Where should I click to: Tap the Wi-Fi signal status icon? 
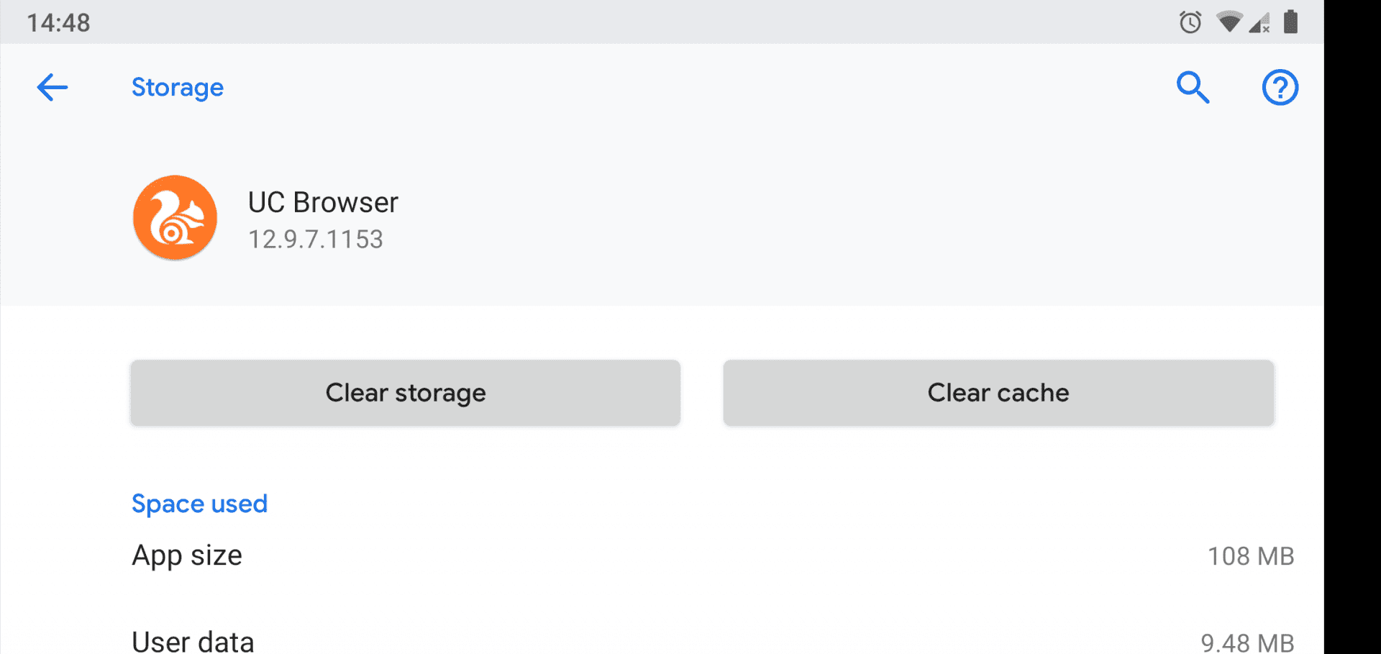[1229, 22]
